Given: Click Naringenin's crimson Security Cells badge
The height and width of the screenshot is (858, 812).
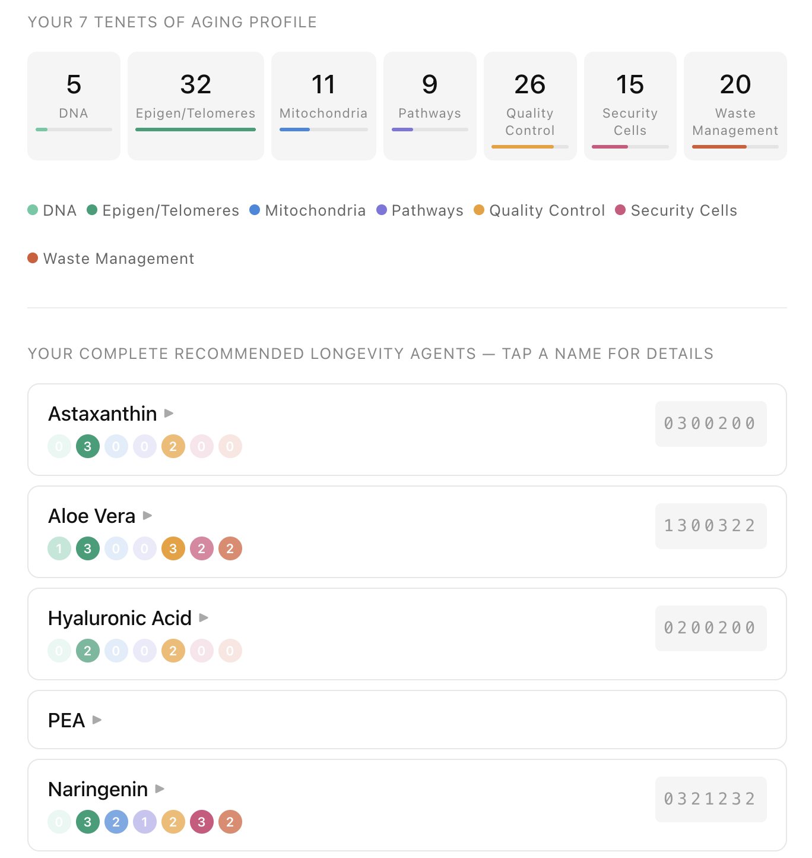Looking at the screenshot, I should (x=202, y=822).
